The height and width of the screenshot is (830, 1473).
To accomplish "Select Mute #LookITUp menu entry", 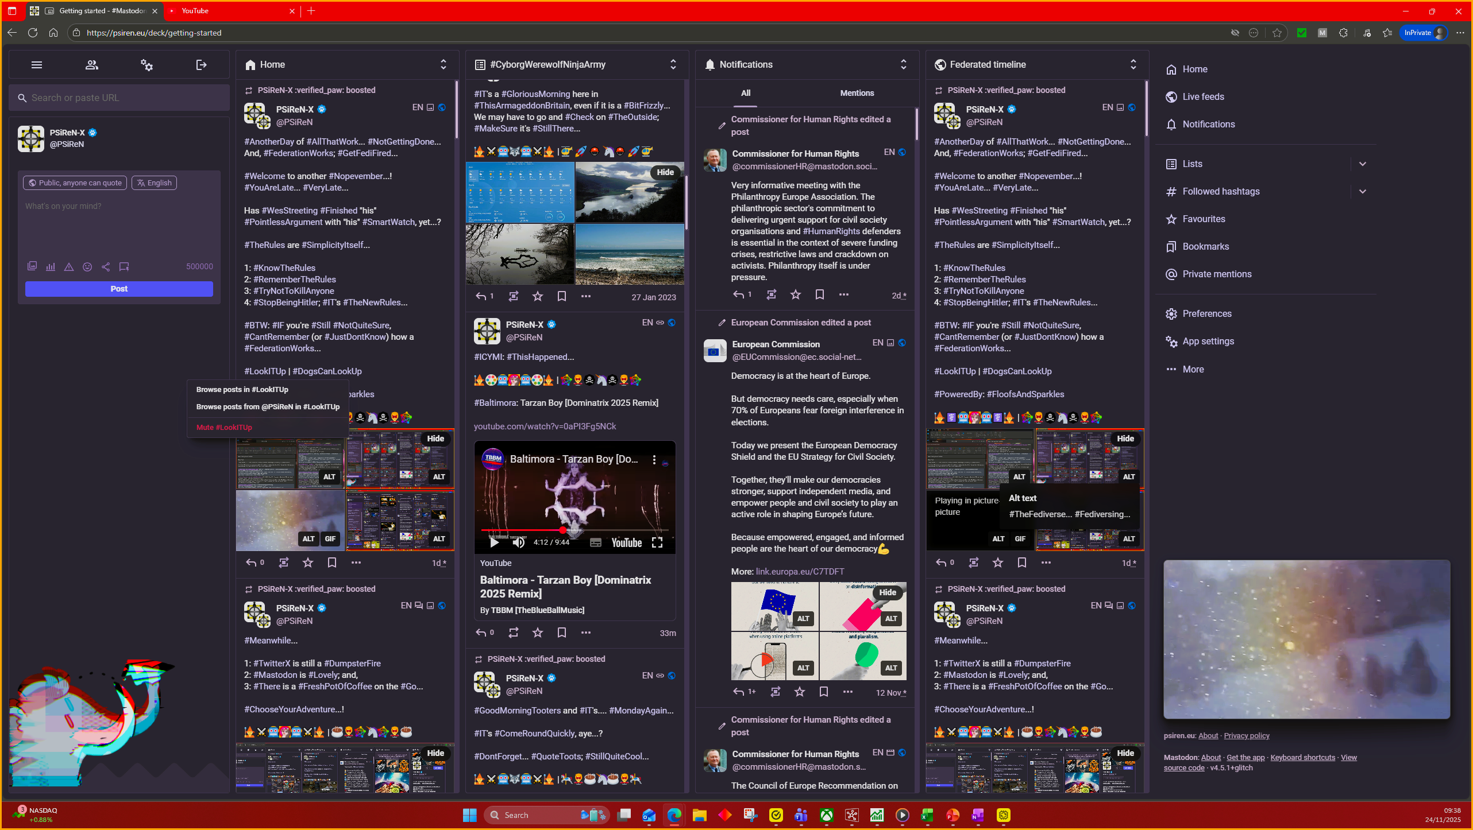I will 224,427.
